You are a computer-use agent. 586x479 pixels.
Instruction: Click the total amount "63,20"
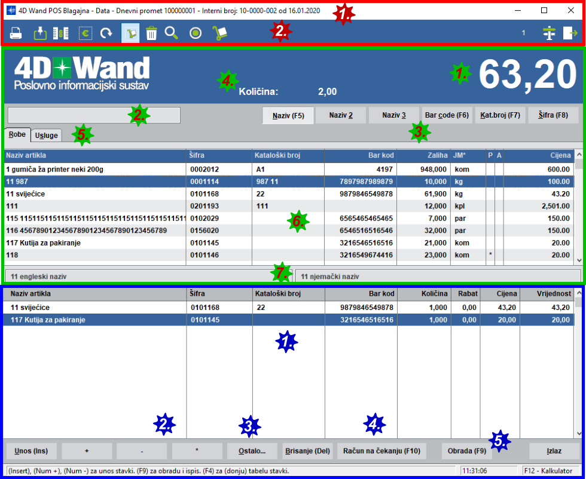point(527,75)
